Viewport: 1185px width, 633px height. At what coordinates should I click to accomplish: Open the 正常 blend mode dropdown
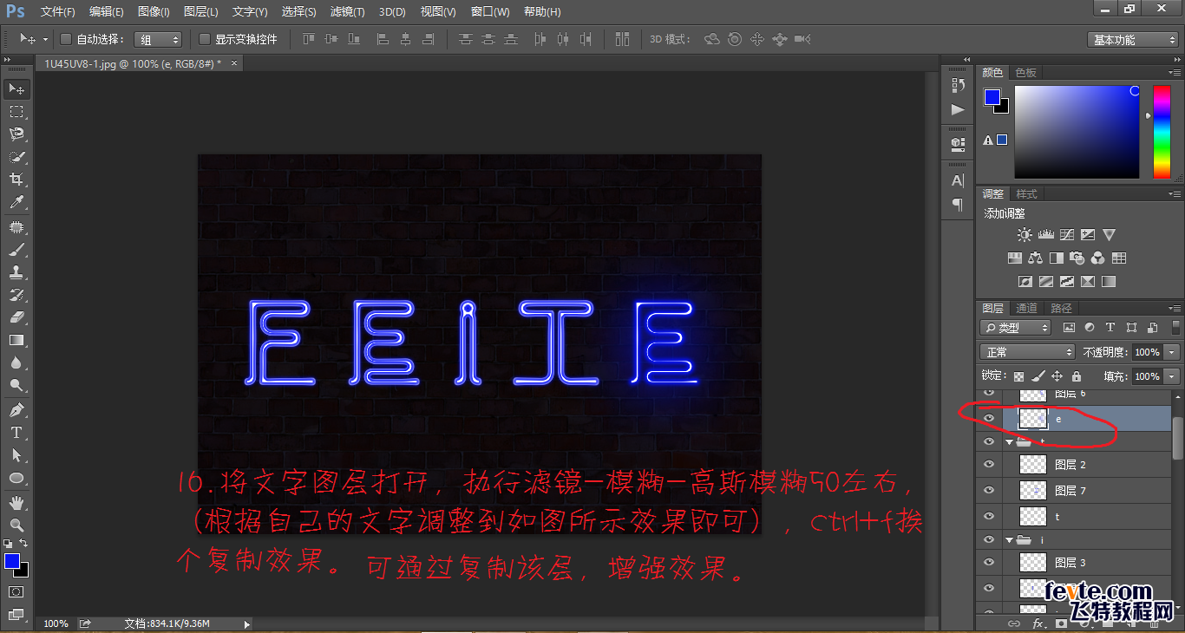tap(1027, 352)
